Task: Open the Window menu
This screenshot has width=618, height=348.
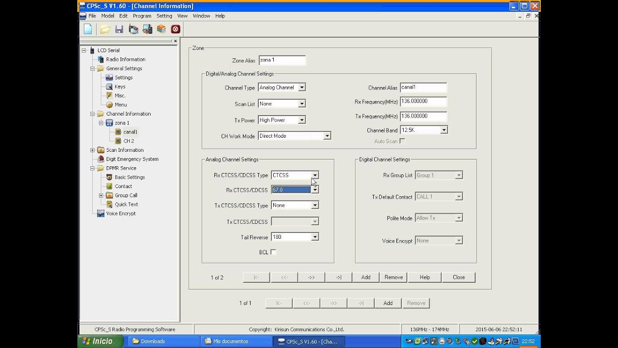Action: pos(201,16)
